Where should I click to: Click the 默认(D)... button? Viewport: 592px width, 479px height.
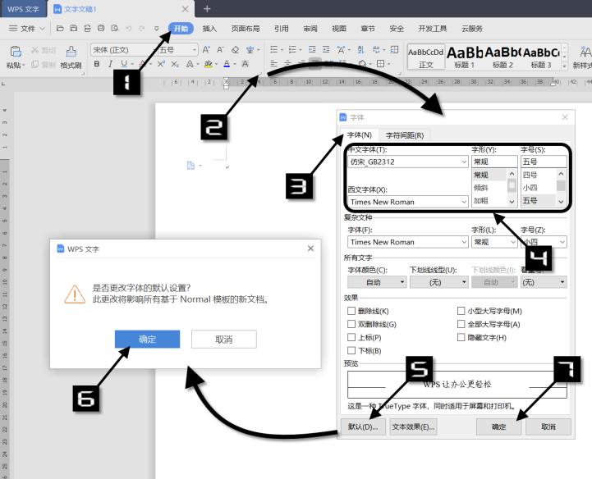click(x=363, y=427)
